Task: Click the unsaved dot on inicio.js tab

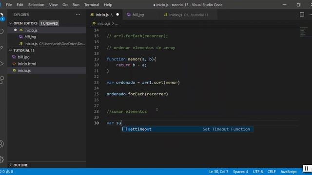Action: tap(117, 15)
